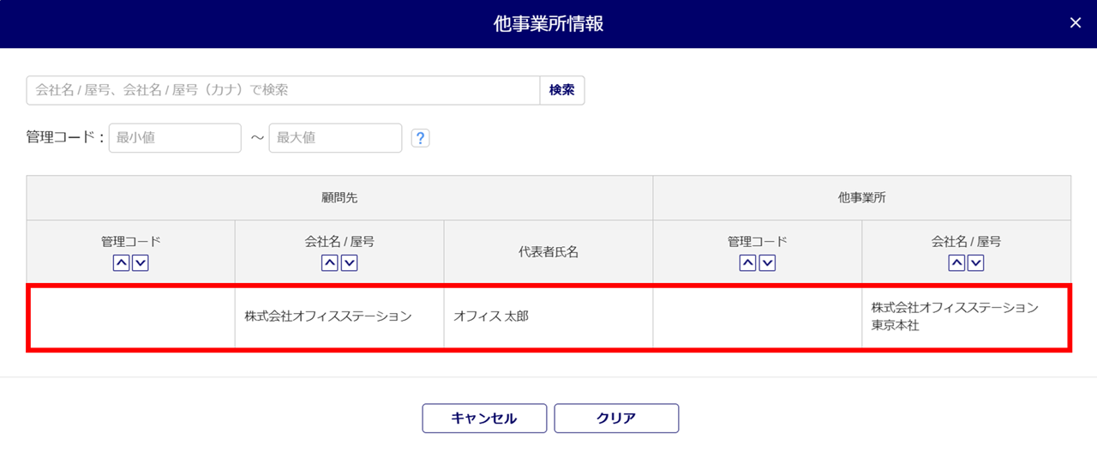Sort client 管理コード ascending

click(122, 263)
